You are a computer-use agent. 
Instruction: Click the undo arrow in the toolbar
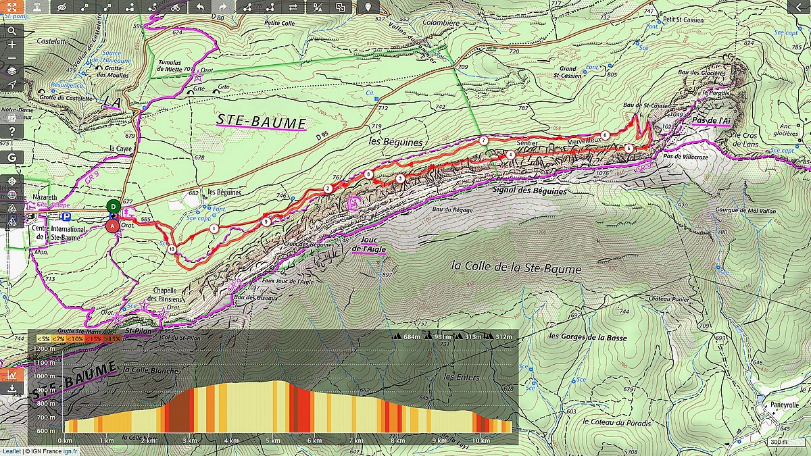click(x=199, y=7)
